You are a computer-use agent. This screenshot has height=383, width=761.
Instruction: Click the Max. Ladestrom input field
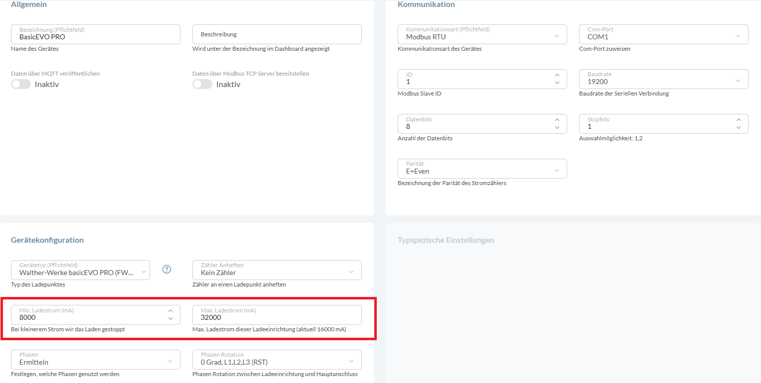tap(277, 315)
